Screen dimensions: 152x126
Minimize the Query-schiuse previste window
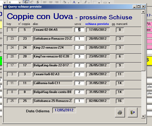click(x=134, y=7)
